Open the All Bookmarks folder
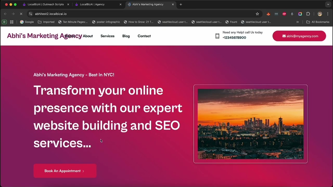Image resolution: width=333 pixels, height=187 pixels. click(x=318, y=22)
